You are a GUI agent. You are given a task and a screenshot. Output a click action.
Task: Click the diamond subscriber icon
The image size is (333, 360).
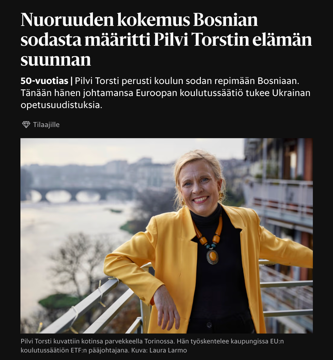pos(26,125)
